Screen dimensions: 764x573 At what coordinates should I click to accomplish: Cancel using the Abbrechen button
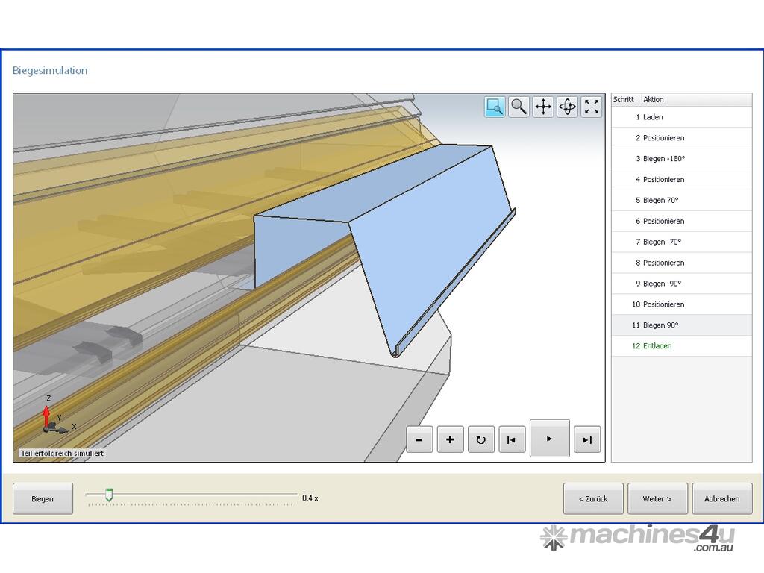(721, 498)
